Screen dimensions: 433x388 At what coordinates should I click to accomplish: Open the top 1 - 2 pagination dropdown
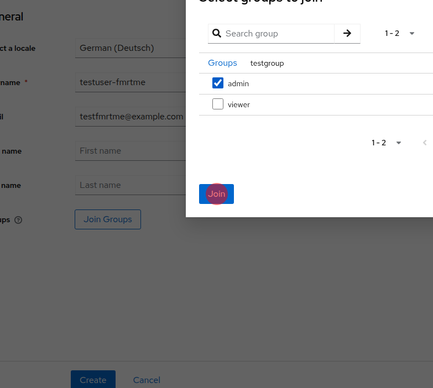pos(399,33)
